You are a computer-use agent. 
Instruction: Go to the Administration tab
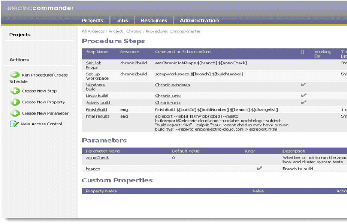point(199,20)
